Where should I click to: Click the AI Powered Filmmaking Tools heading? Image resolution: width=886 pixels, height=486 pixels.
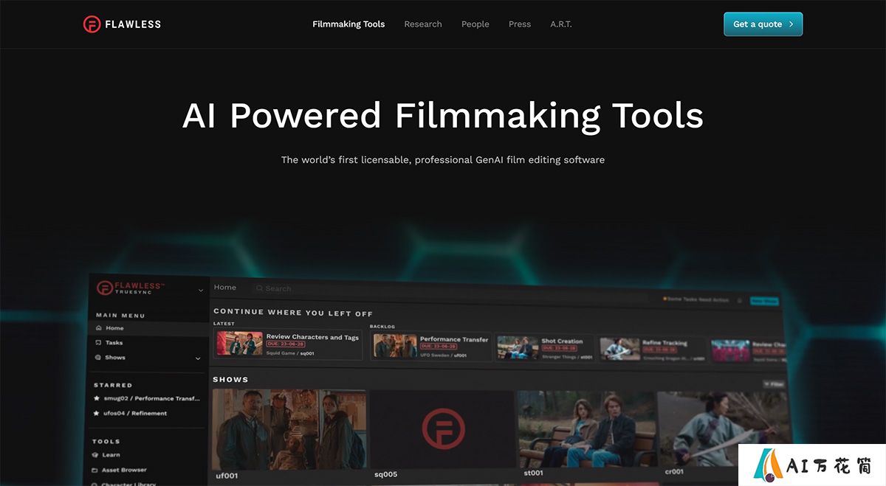[443, 116]
